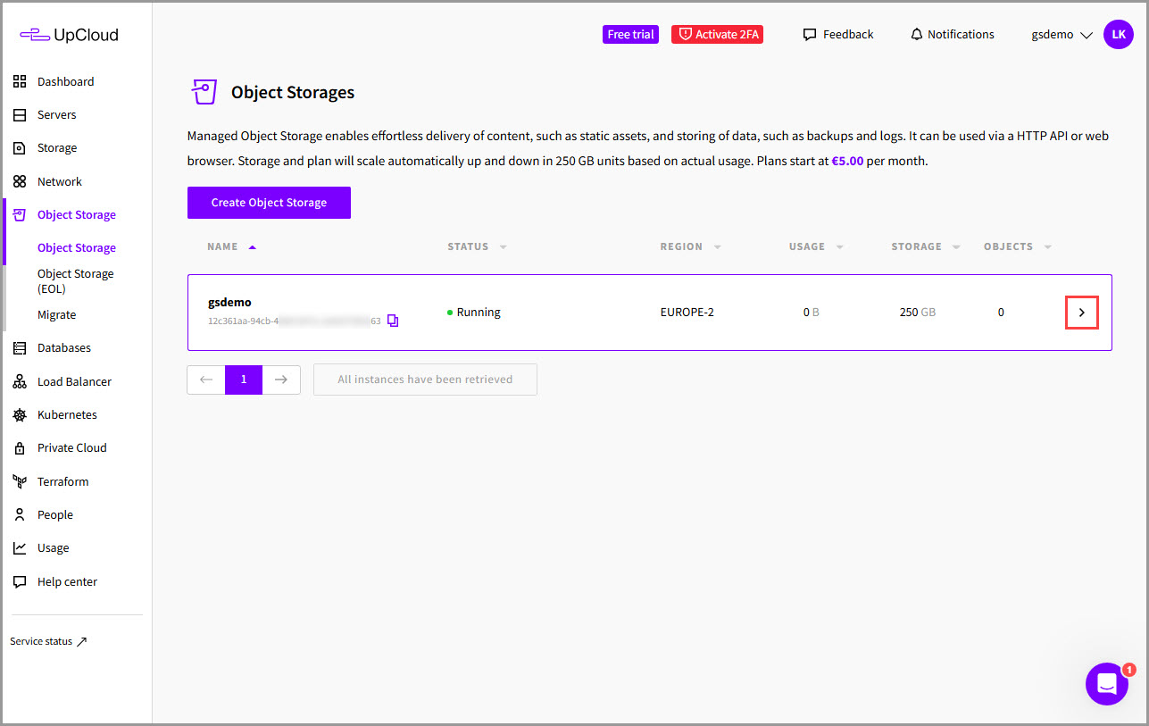Click the Storage disk icon

(x=20, y=148)
